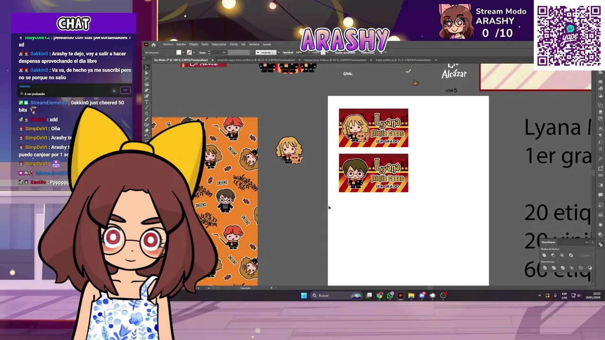The image size is (605, 340).
Task: Click Pathfinder Exclude shape mode icon
Action: tap(571, 255)
